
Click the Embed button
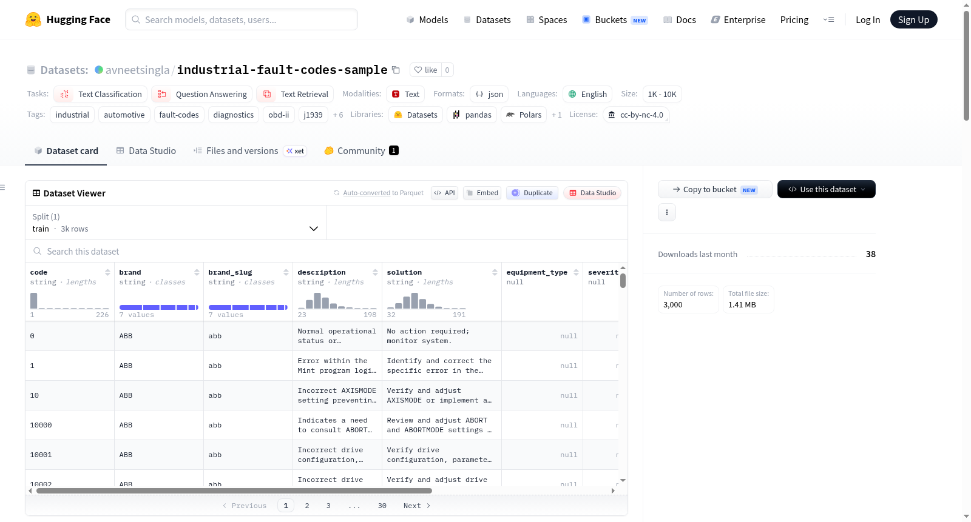click(482, 193)
